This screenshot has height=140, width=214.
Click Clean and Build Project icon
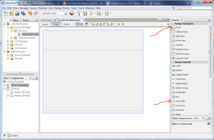click(x=85, y=13)
